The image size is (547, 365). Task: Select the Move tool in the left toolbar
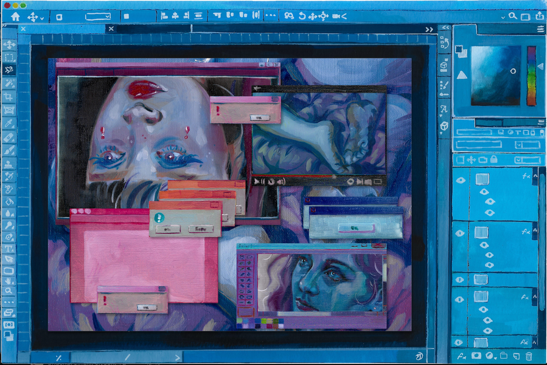tap(9, 44)
